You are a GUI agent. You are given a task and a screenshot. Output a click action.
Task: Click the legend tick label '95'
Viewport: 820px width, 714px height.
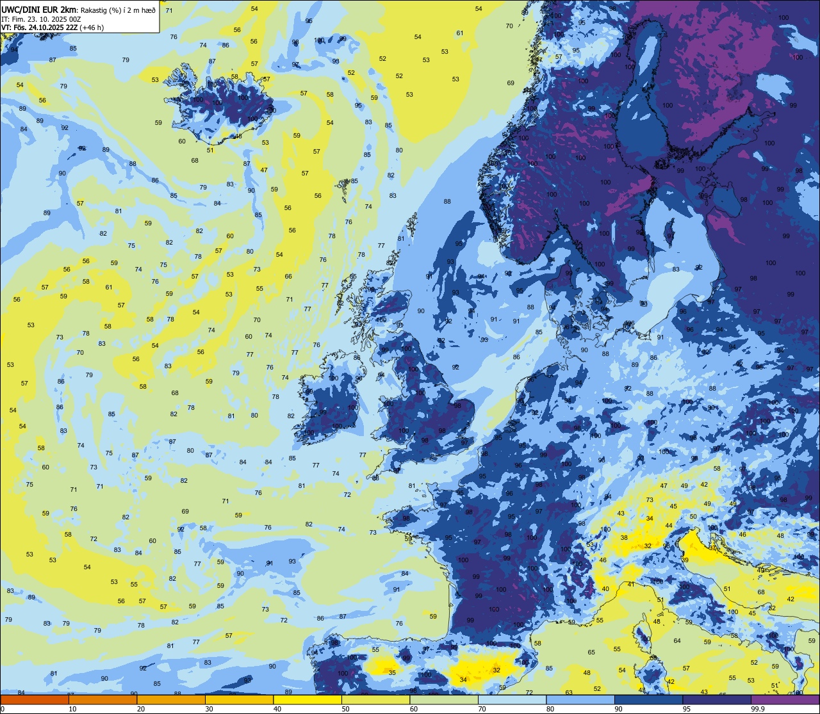tap(687, 709)
